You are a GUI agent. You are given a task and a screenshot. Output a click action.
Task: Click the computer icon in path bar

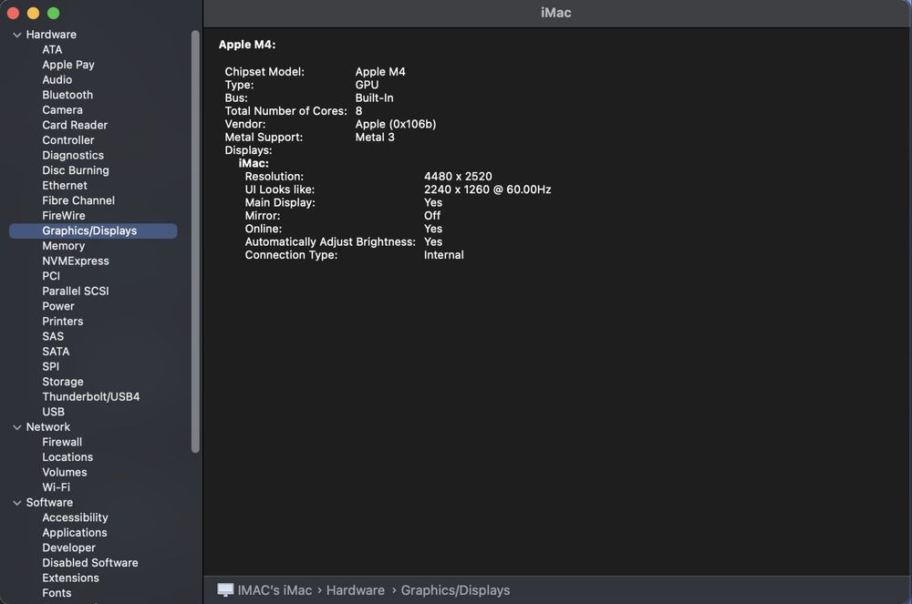pos(225,590)
